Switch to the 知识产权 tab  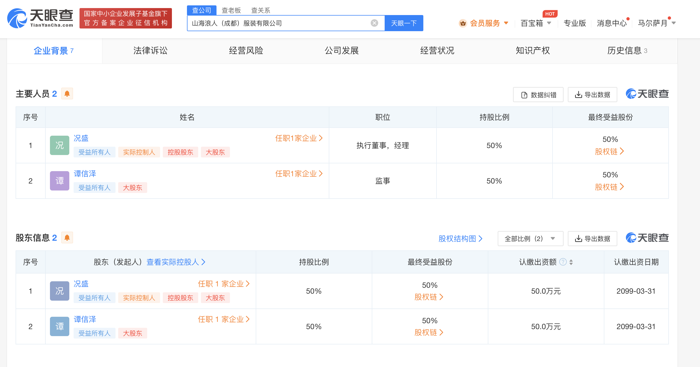coord(533,51)
